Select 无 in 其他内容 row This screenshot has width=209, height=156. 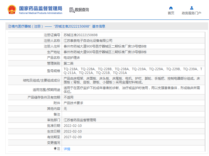tap(65, 108)
